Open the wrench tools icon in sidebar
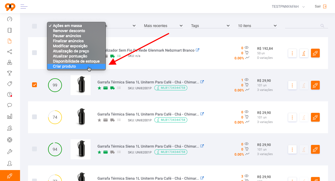This screenshot has height=181, width=335. point(10,152)
